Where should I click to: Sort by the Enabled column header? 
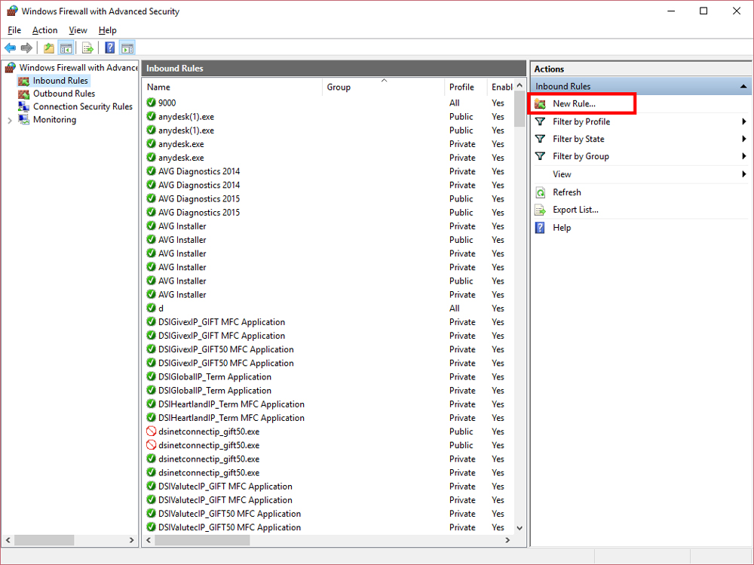point(500,87)
